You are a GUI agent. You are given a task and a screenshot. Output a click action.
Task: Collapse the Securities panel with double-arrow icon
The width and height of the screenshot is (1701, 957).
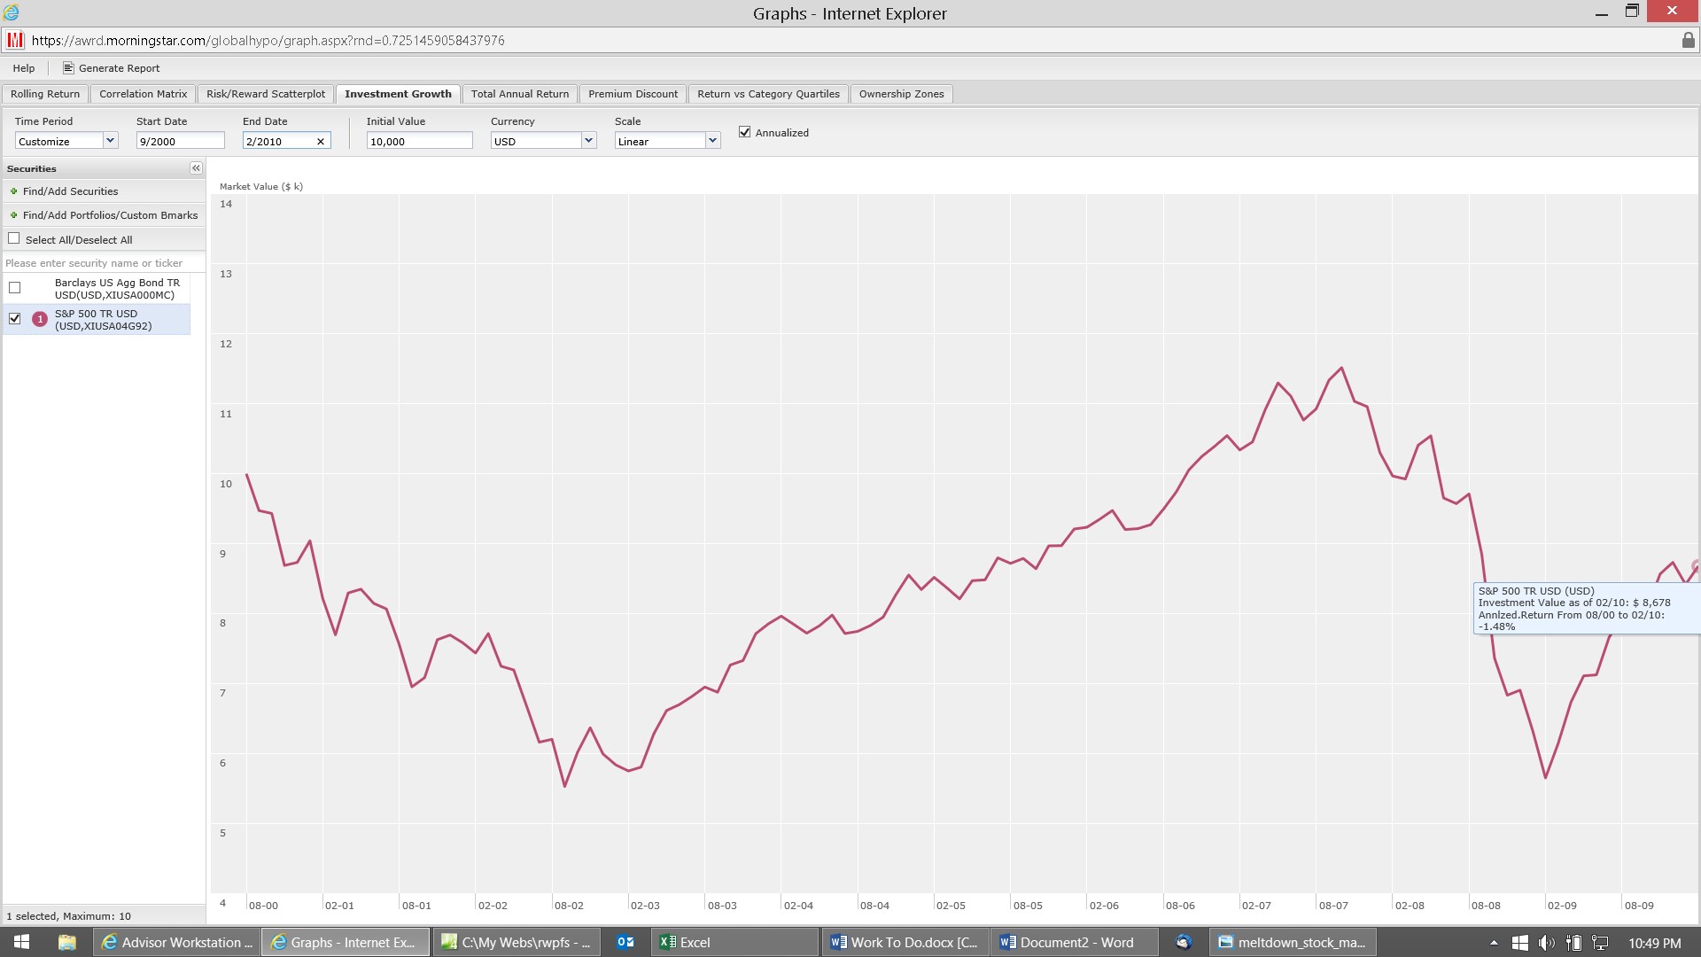[x=196, y=168]
